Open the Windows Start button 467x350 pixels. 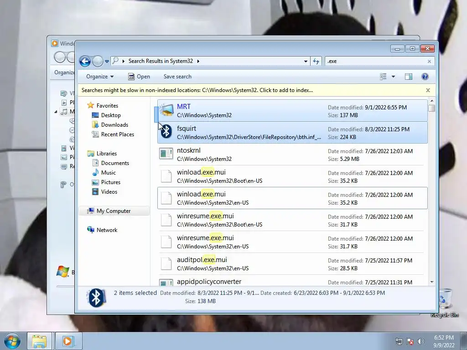tap(12, 341)
